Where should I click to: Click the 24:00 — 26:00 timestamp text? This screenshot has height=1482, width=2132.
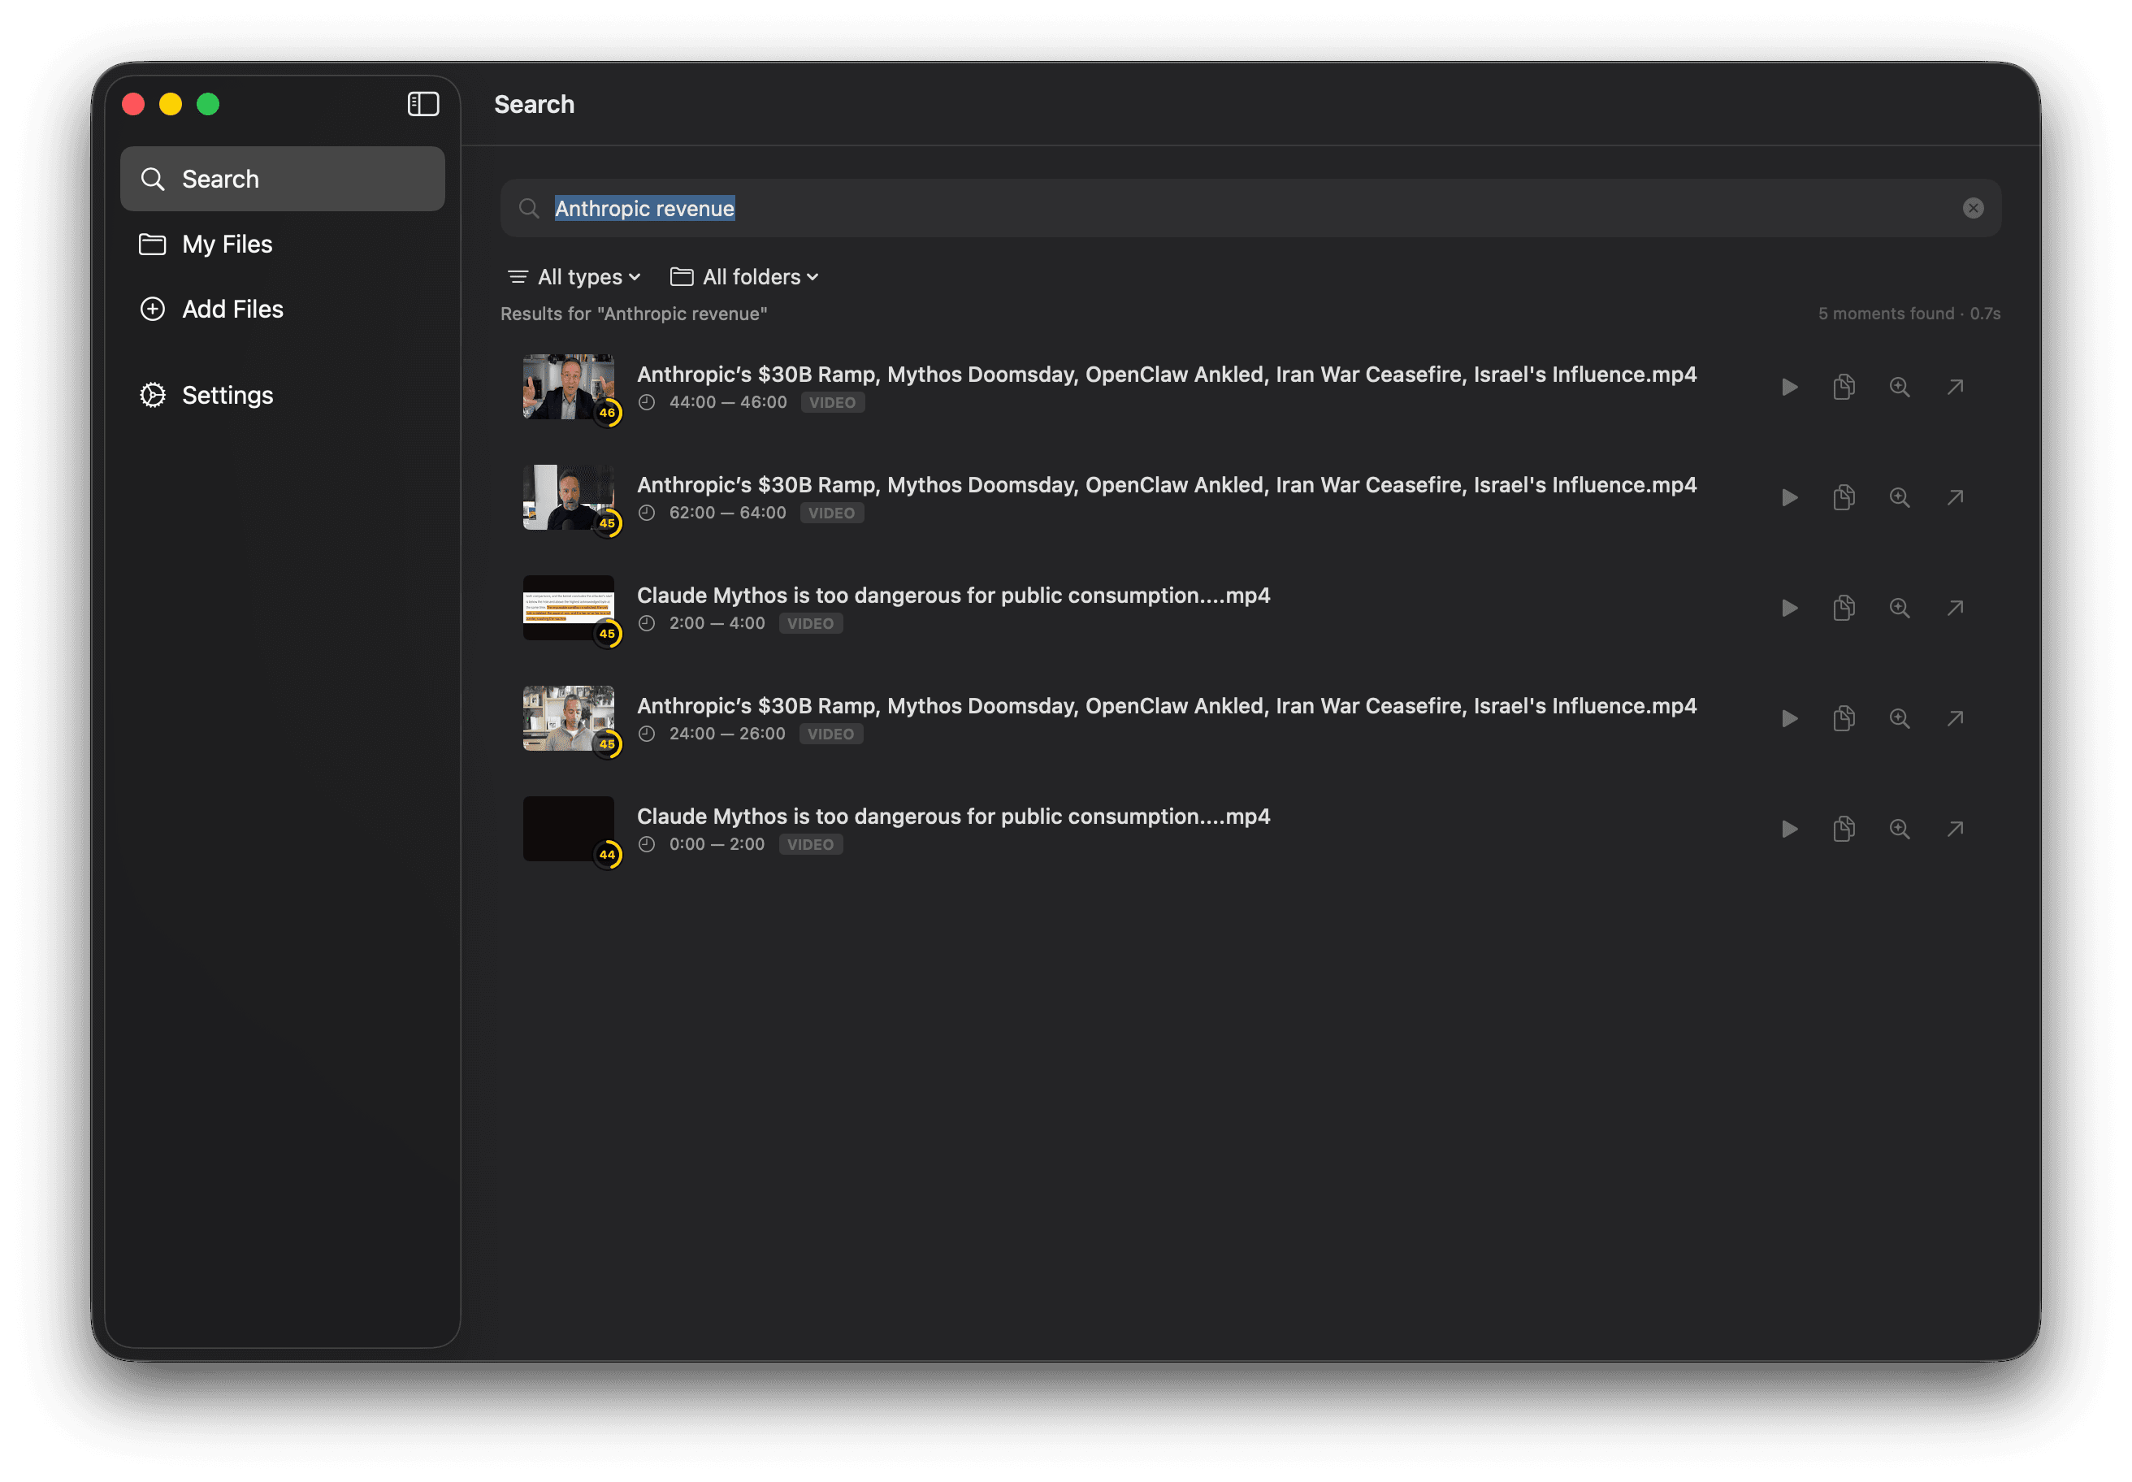coord(727,734)
